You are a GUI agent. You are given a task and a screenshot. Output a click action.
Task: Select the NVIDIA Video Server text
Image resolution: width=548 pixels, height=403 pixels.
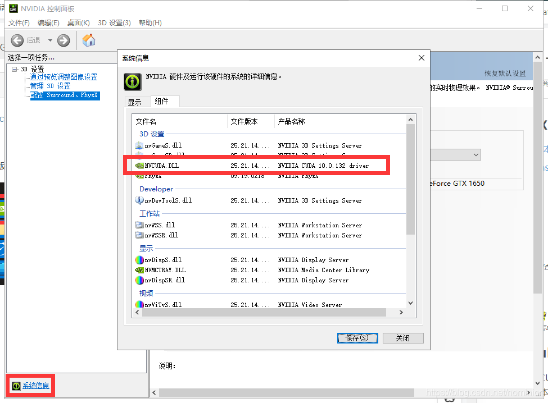click(310, 305)
